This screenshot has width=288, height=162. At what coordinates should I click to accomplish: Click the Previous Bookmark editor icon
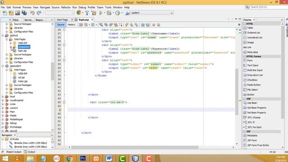point(126,25)
